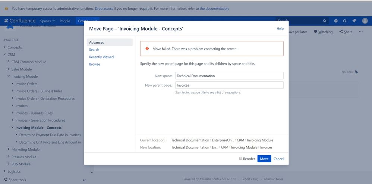Click the Report a bug link
The image size is (372, 184).
pos(250,179)
